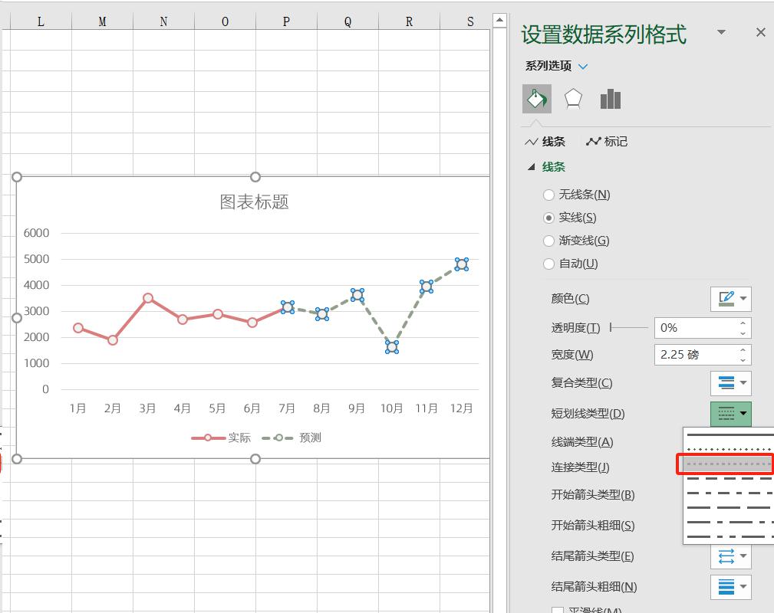Click the chart's bottom-middle resize handle
The image size is (774, 613).
tap(255, 459)
